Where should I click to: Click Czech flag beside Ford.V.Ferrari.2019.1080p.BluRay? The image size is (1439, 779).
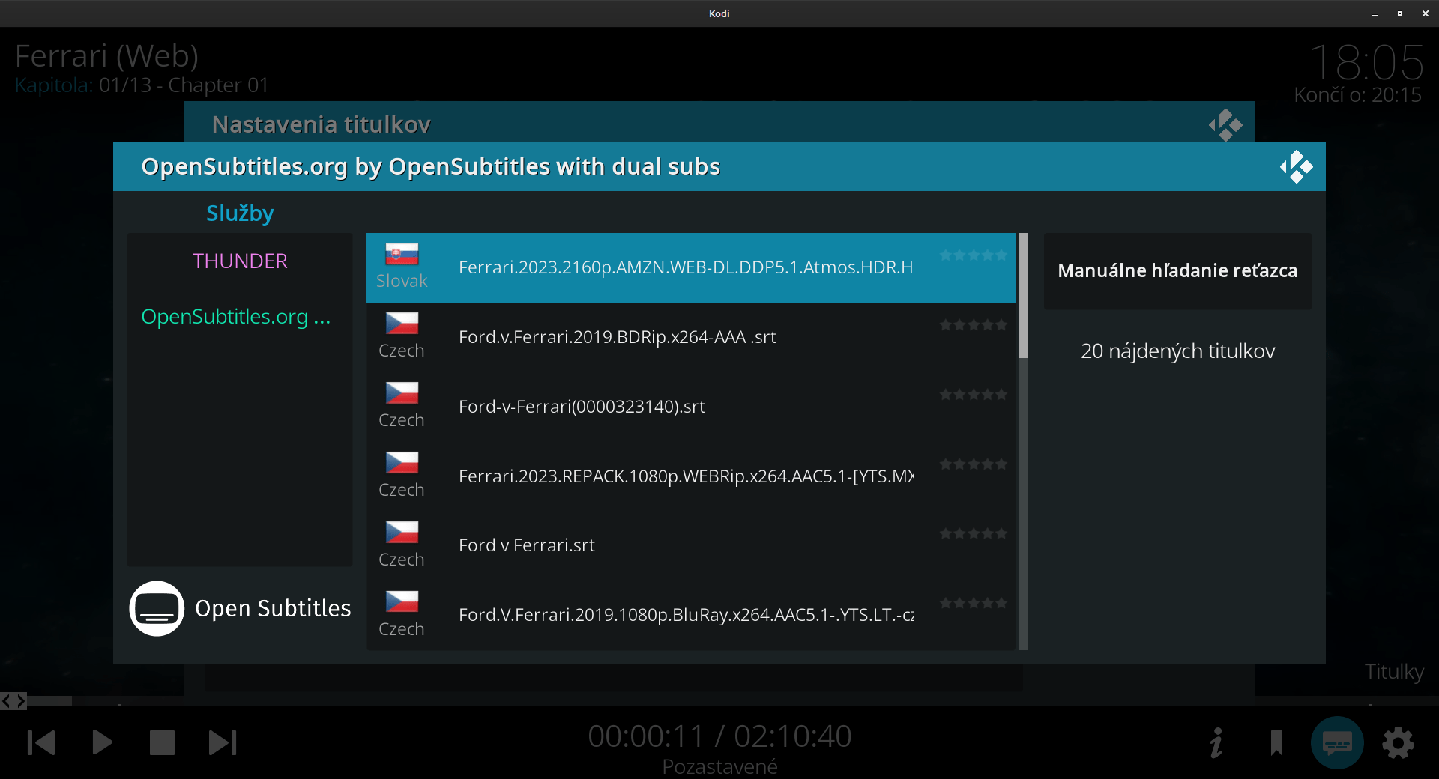[402, 602]
